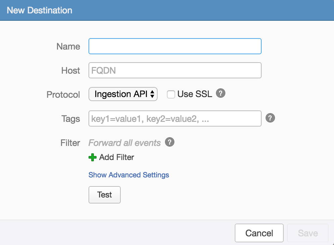Focus the Name input field
This screenshot has height=245, width=334.
[x=175, y=46]
